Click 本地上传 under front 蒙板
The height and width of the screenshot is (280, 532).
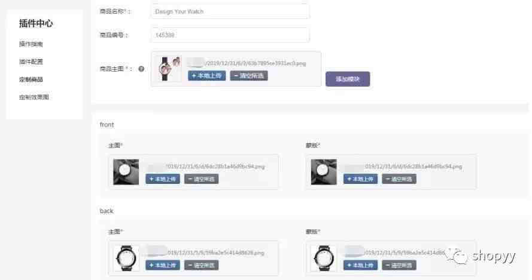(x=361, y=179)
